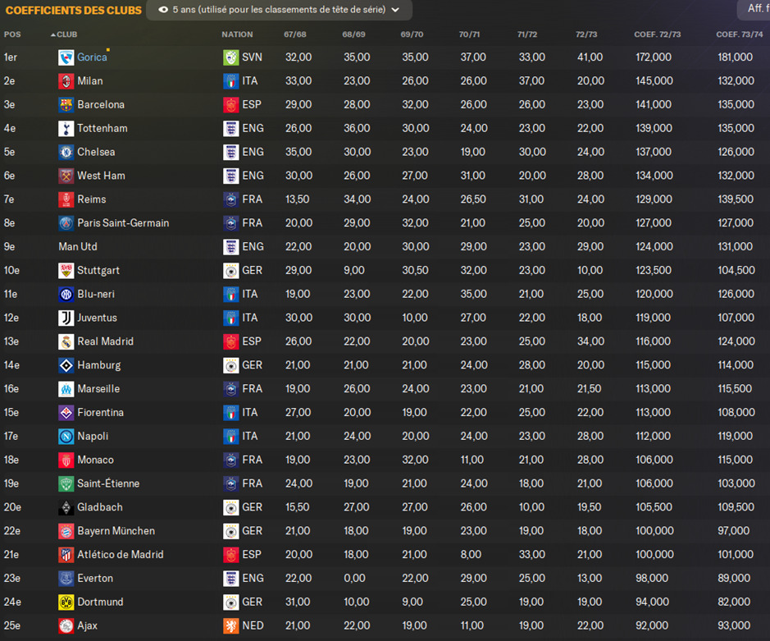
Task: Select the '13,50' value in Reims's row
Action: click(x=298, y=199)
